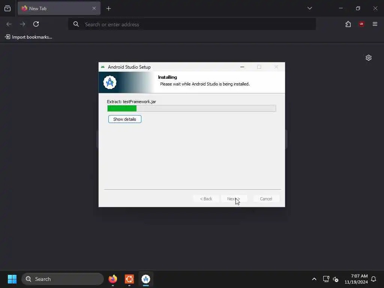Open the Firefox extensions puzzle icon
Image resolution: width=384 pixels, height=288 pixels.
[348, 24]
